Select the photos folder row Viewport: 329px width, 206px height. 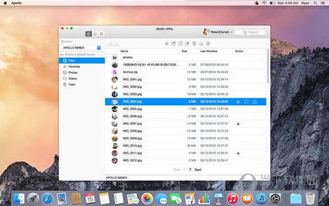pyautogui.click(x=186, y=57)
